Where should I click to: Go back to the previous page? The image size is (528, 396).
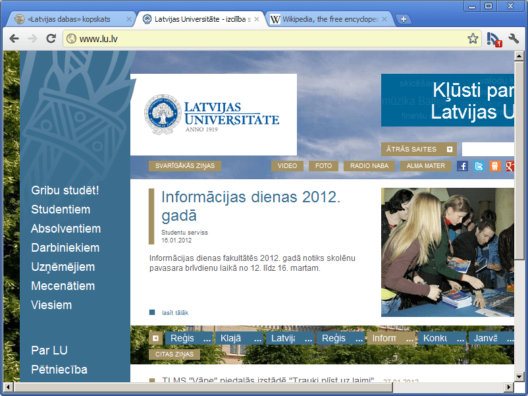[x=14, y=39]
